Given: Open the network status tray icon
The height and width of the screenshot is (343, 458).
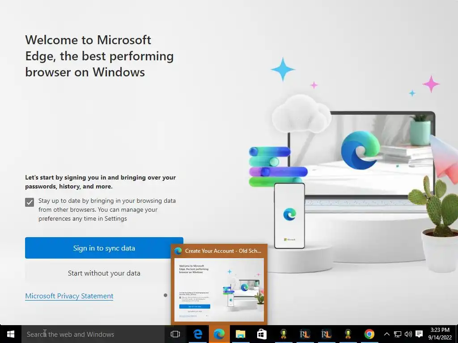Looking at the screenshot, I should (x=397, y=334).
